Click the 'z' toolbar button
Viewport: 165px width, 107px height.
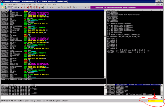tap(77, 7)
